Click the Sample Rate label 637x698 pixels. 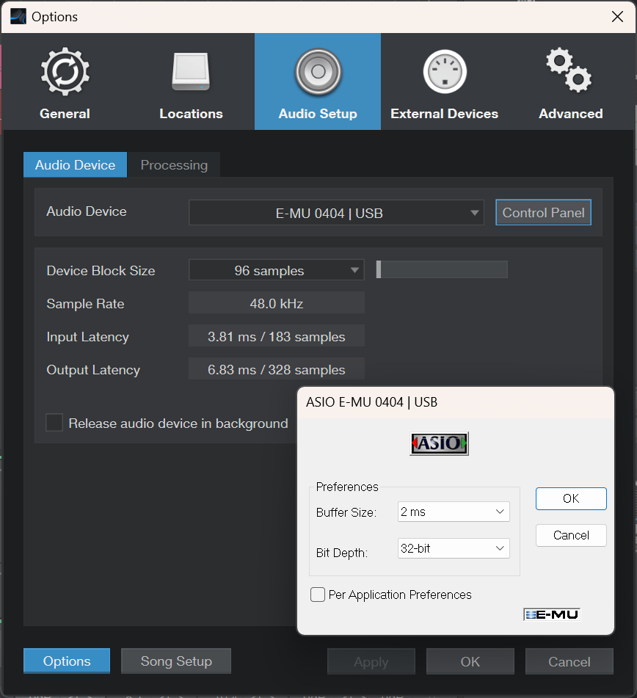(x=85, y=304)
